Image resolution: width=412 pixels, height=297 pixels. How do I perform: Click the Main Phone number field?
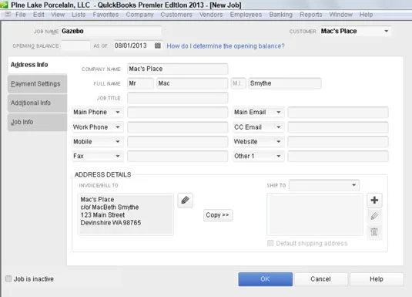click(177, 113)
